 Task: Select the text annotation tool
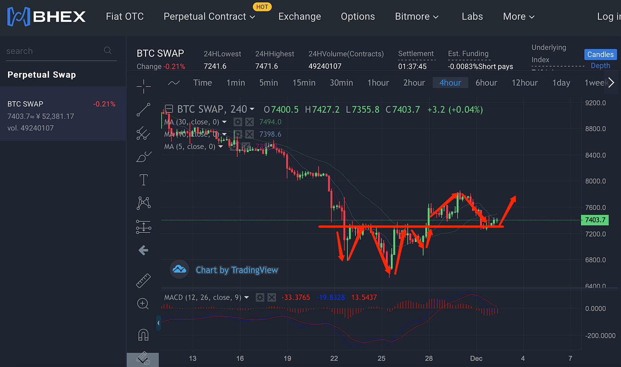pyautogui.click(x=143, y=180)
